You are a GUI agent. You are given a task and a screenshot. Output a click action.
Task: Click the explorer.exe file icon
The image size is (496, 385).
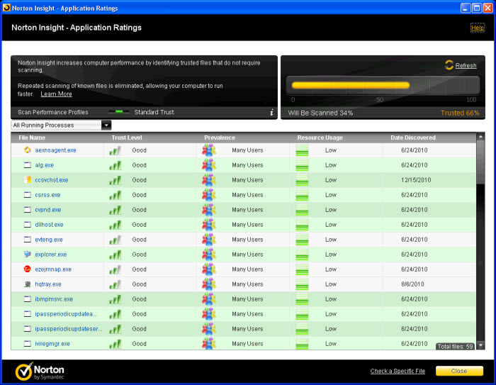click(28, 254)
